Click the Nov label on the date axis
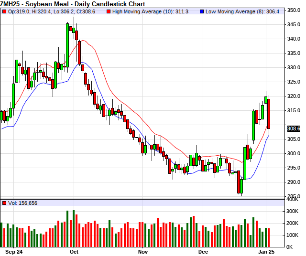The image size is (306, 256). 143,251
